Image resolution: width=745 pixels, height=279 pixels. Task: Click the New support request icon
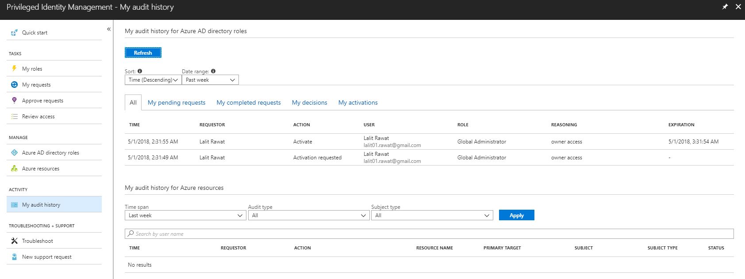(14, 257)
